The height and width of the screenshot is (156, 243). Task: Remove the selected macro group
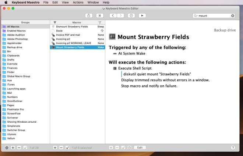point(19,148)
